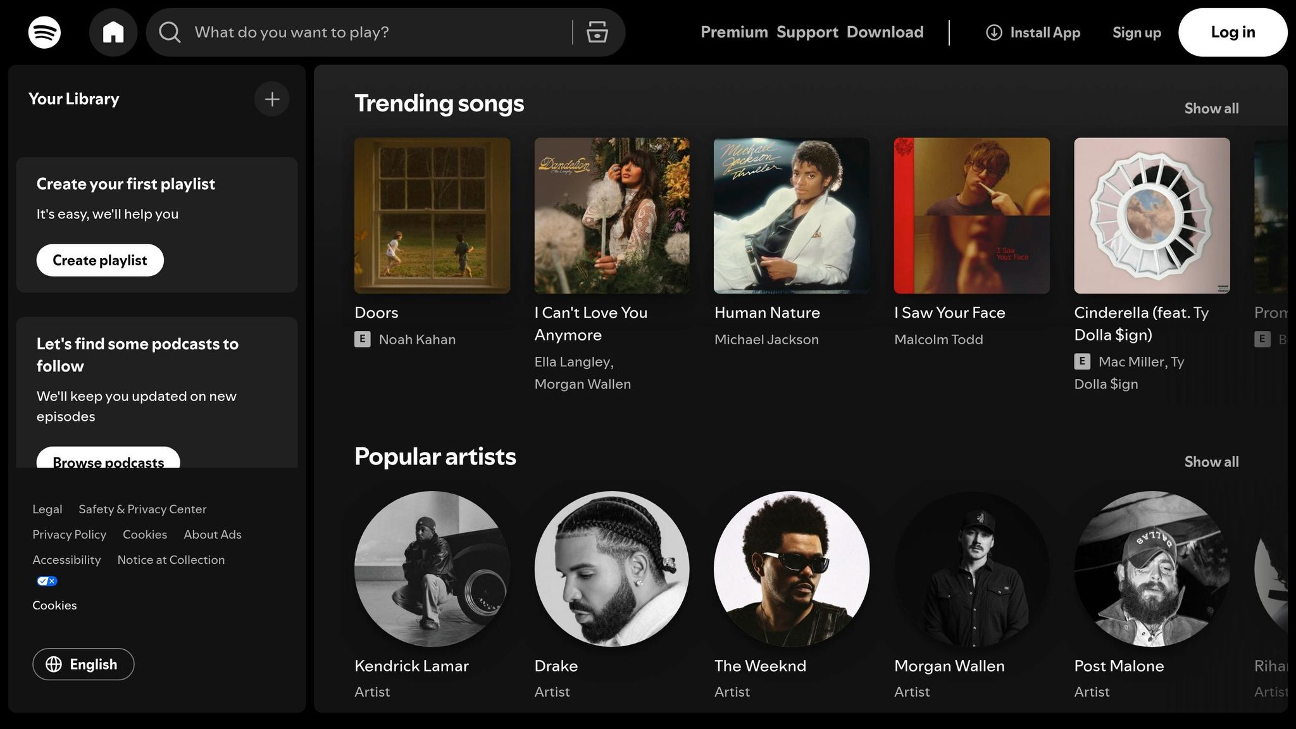
Task: Click the globe icon on English button
Action: click(54, 664)
